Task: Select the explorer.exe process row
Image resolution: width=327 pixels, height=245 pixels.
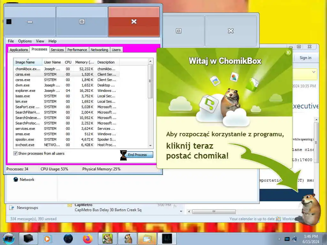Action: (x=66, y=91)
